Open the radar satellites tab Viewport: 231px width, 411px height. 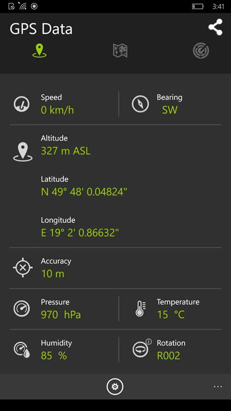pyautogui.click(x=201, y=51)
